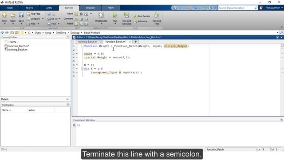The image size is (284, 160).
Task: Select function_Batch.m* in Current Folder
Action: tap(19, 46)
